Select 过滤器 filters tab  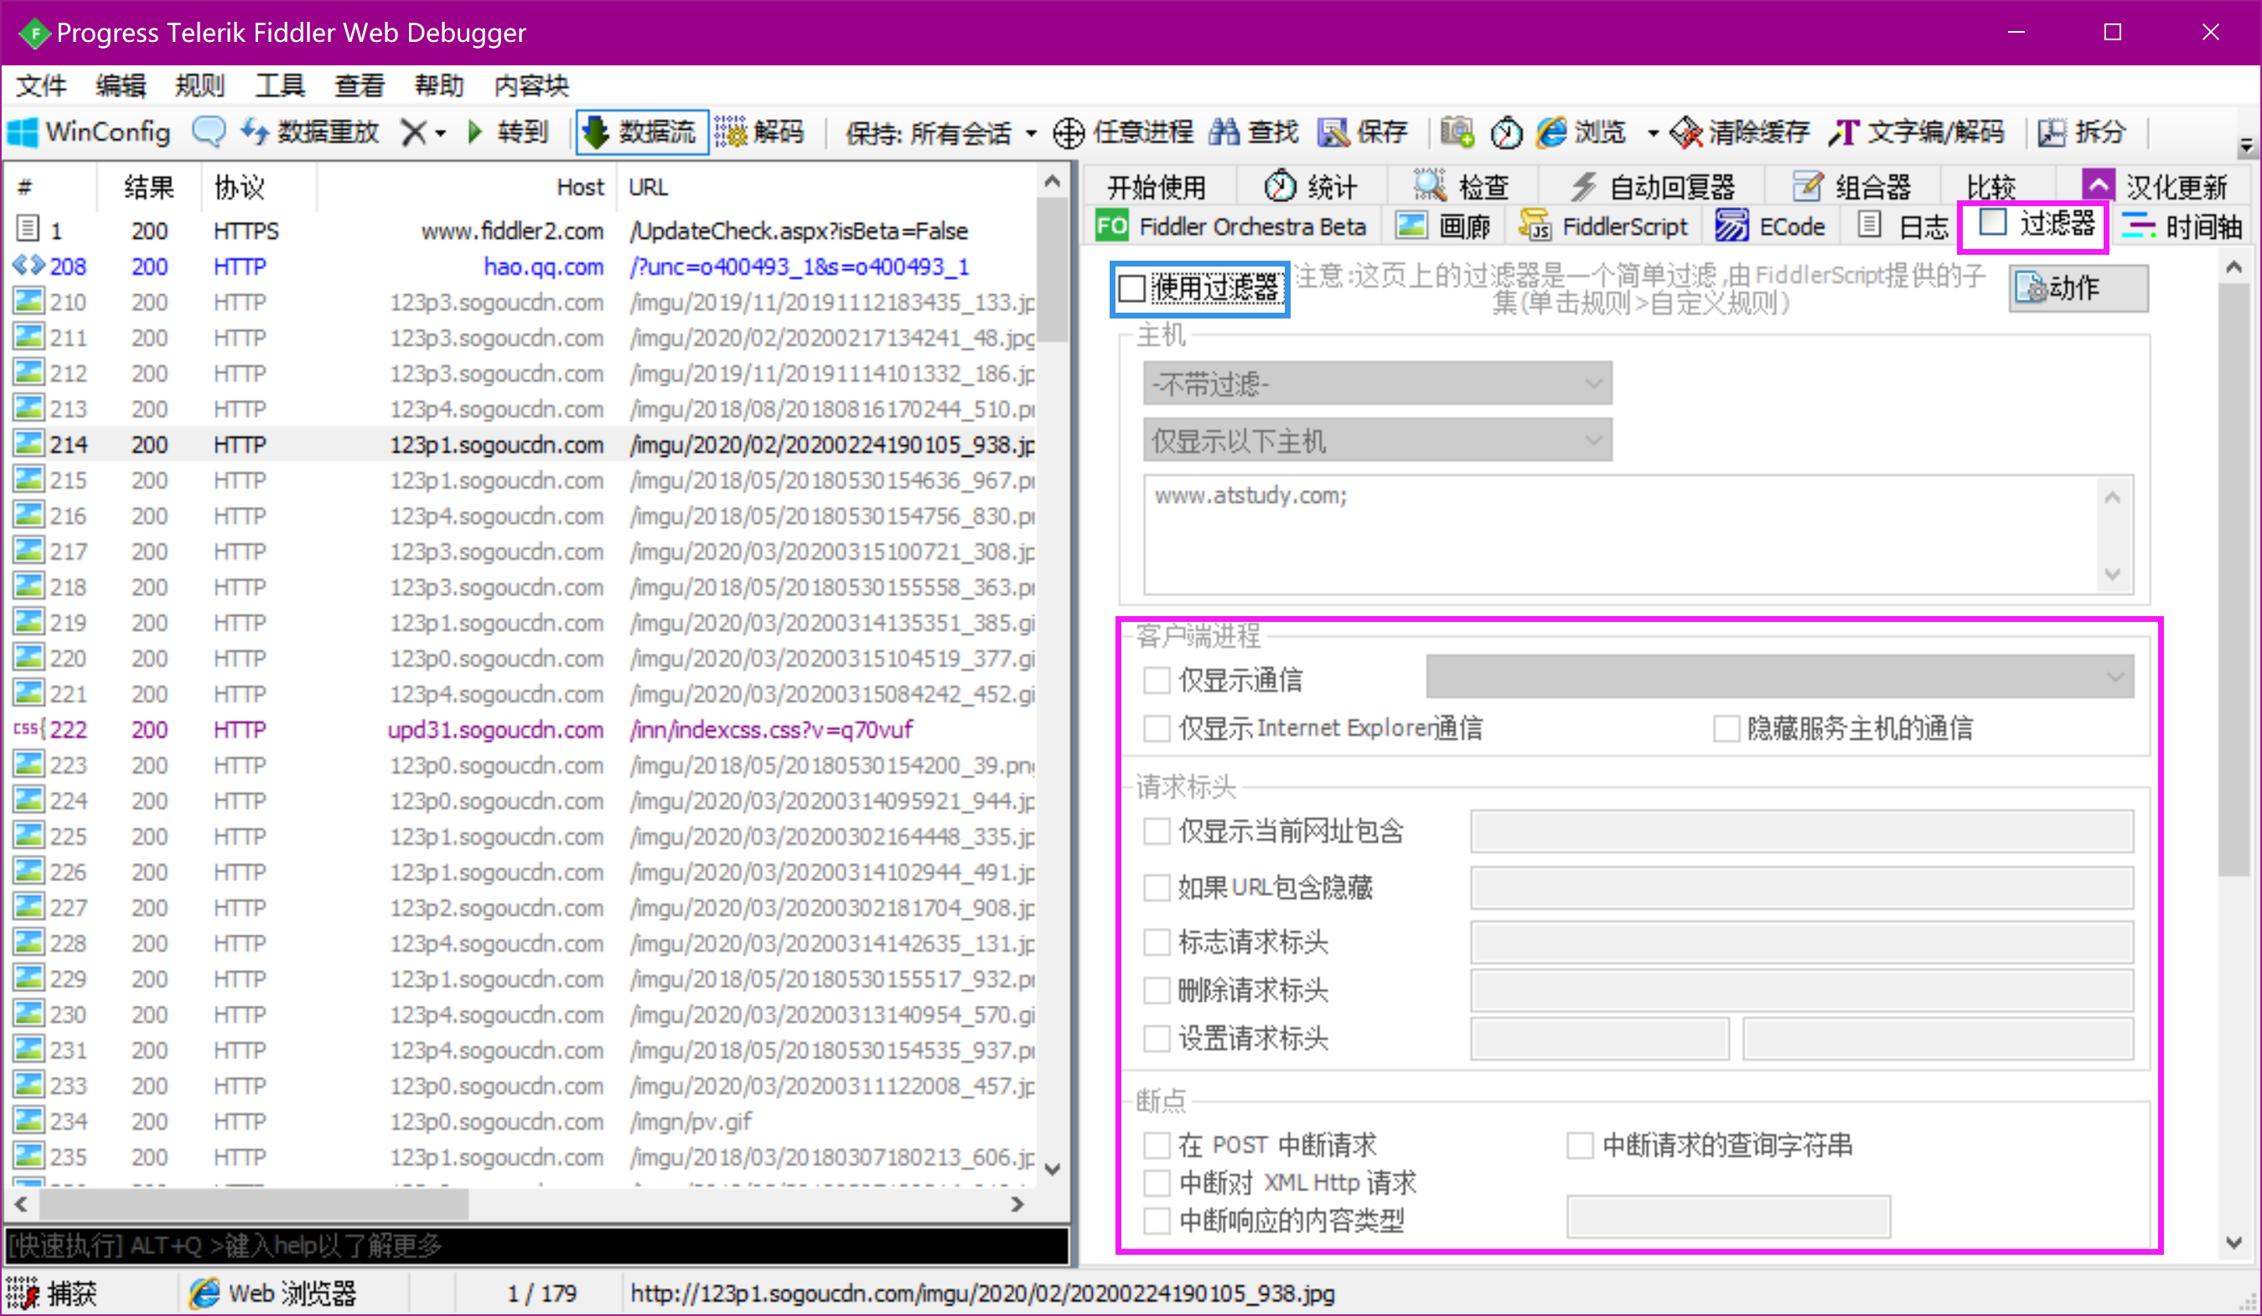pyautogui.click(x=2034, y=225)
